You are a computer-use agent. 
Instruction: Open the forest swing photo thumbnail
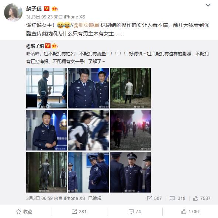(x=131, y=88)
